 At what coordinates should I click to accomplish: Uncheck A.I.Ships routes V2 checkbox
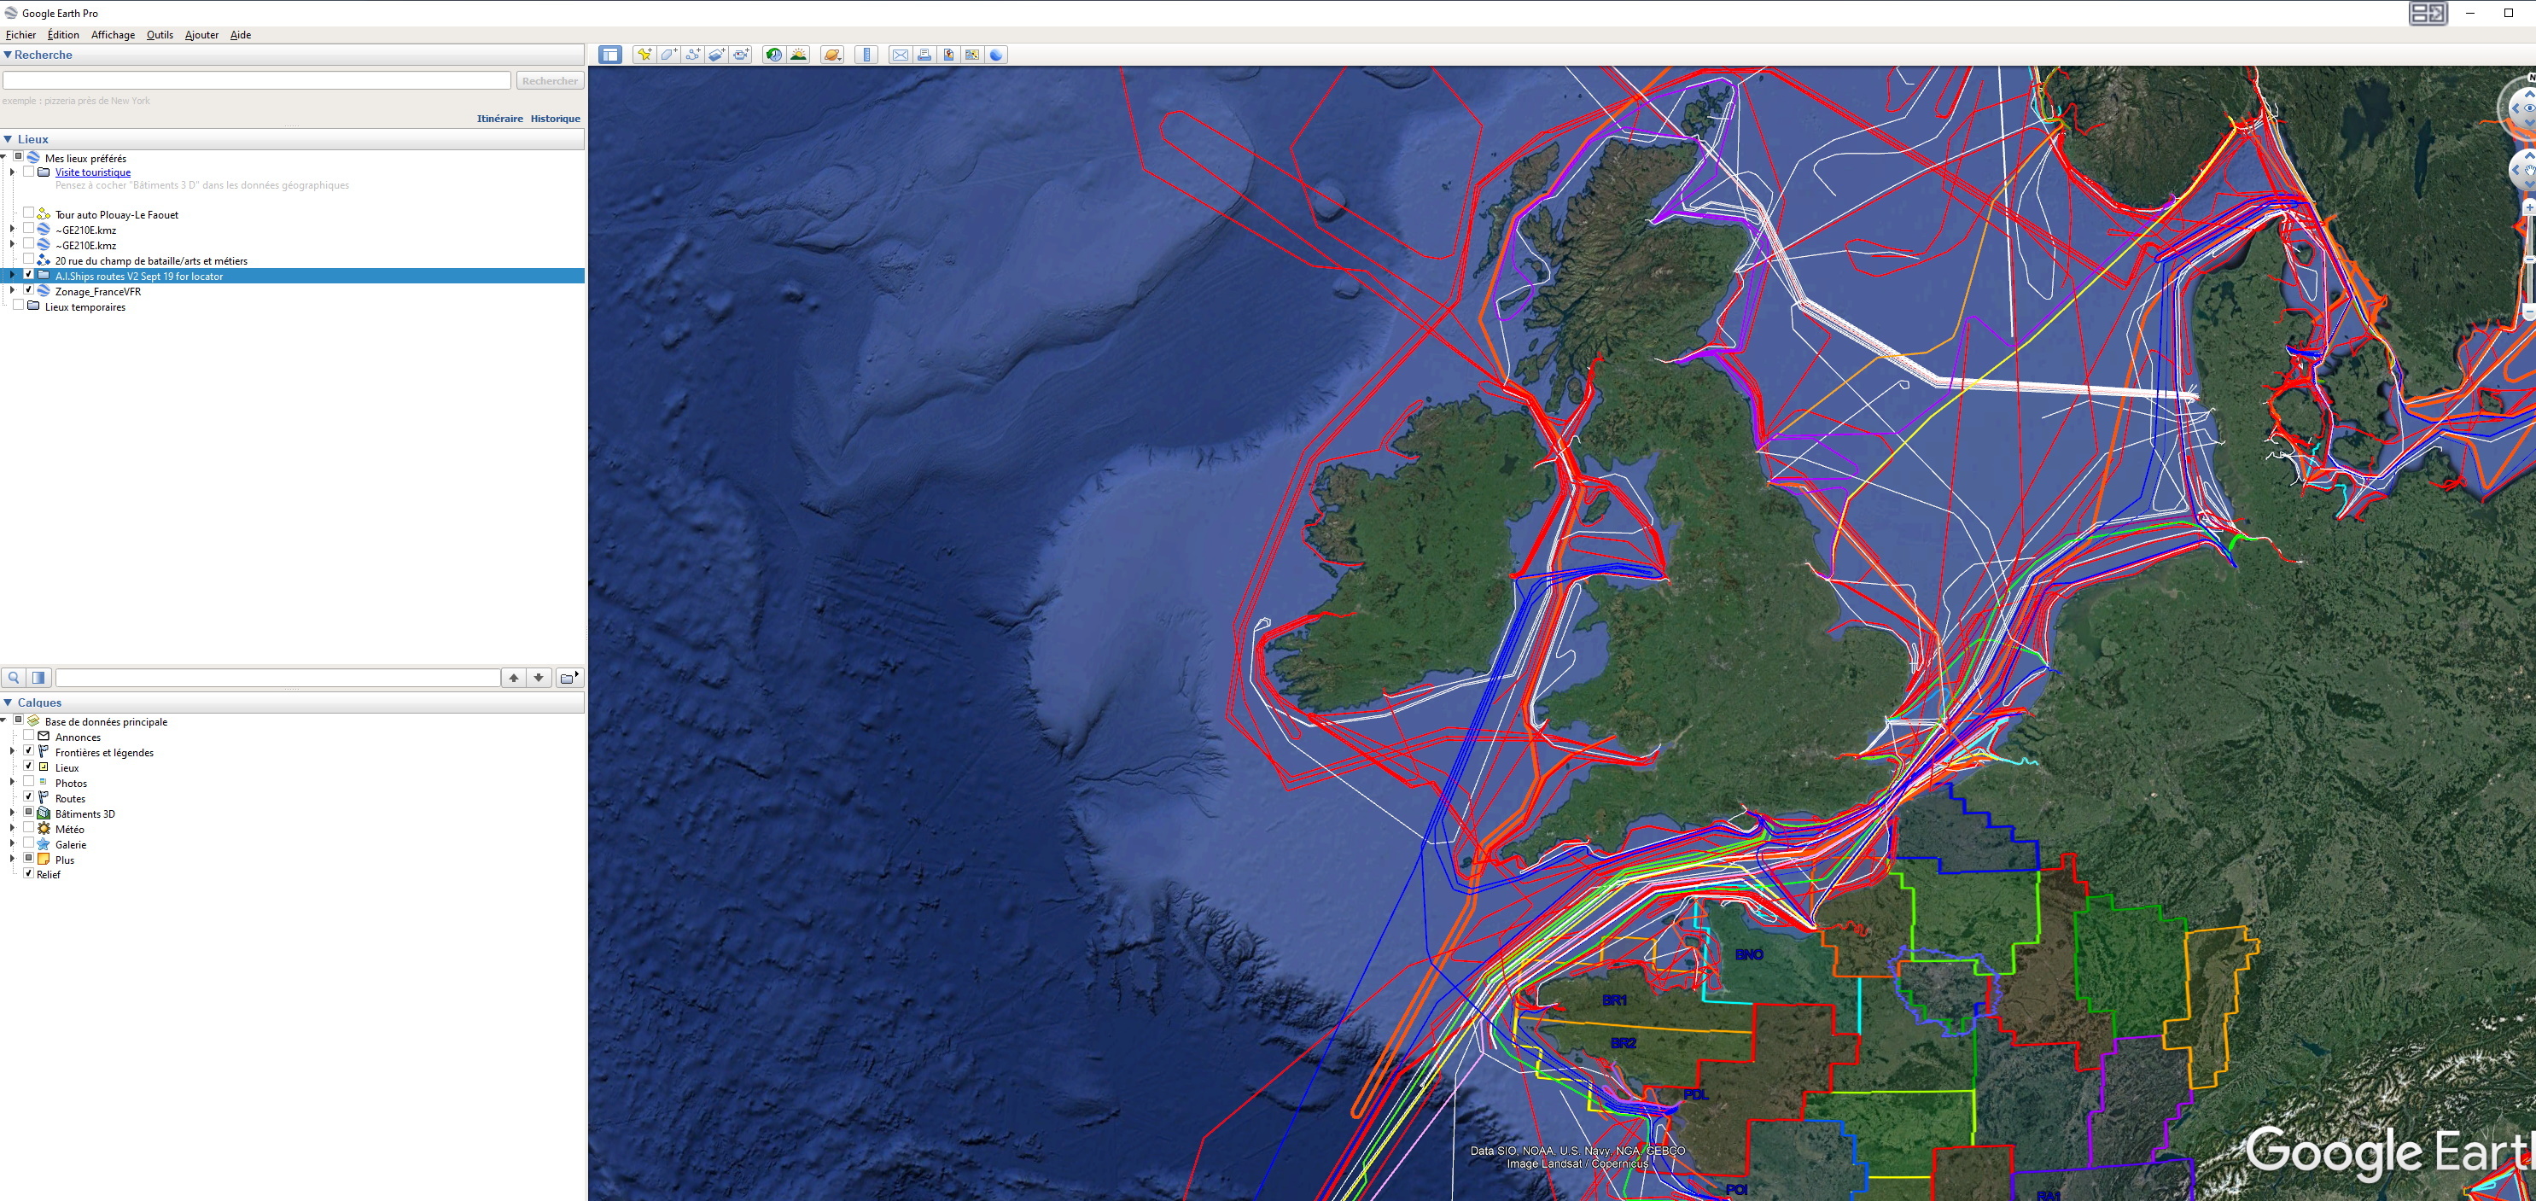[28, 276]
